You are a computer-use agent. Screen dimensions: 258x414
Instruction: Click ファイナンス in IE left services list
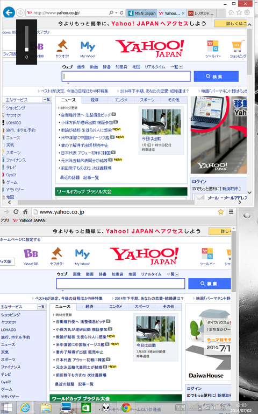pyautogui.click(x=16, y=160)
